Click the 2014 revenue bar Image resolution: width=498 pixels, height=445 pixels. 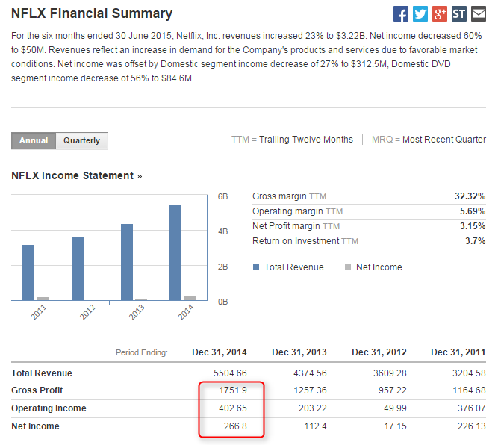175,252
